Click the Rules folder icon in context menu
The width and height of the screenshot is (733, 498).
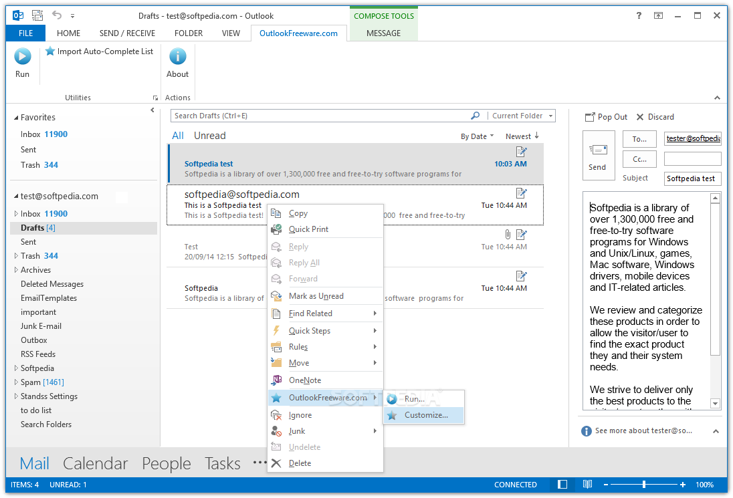(x=276, y=347)
